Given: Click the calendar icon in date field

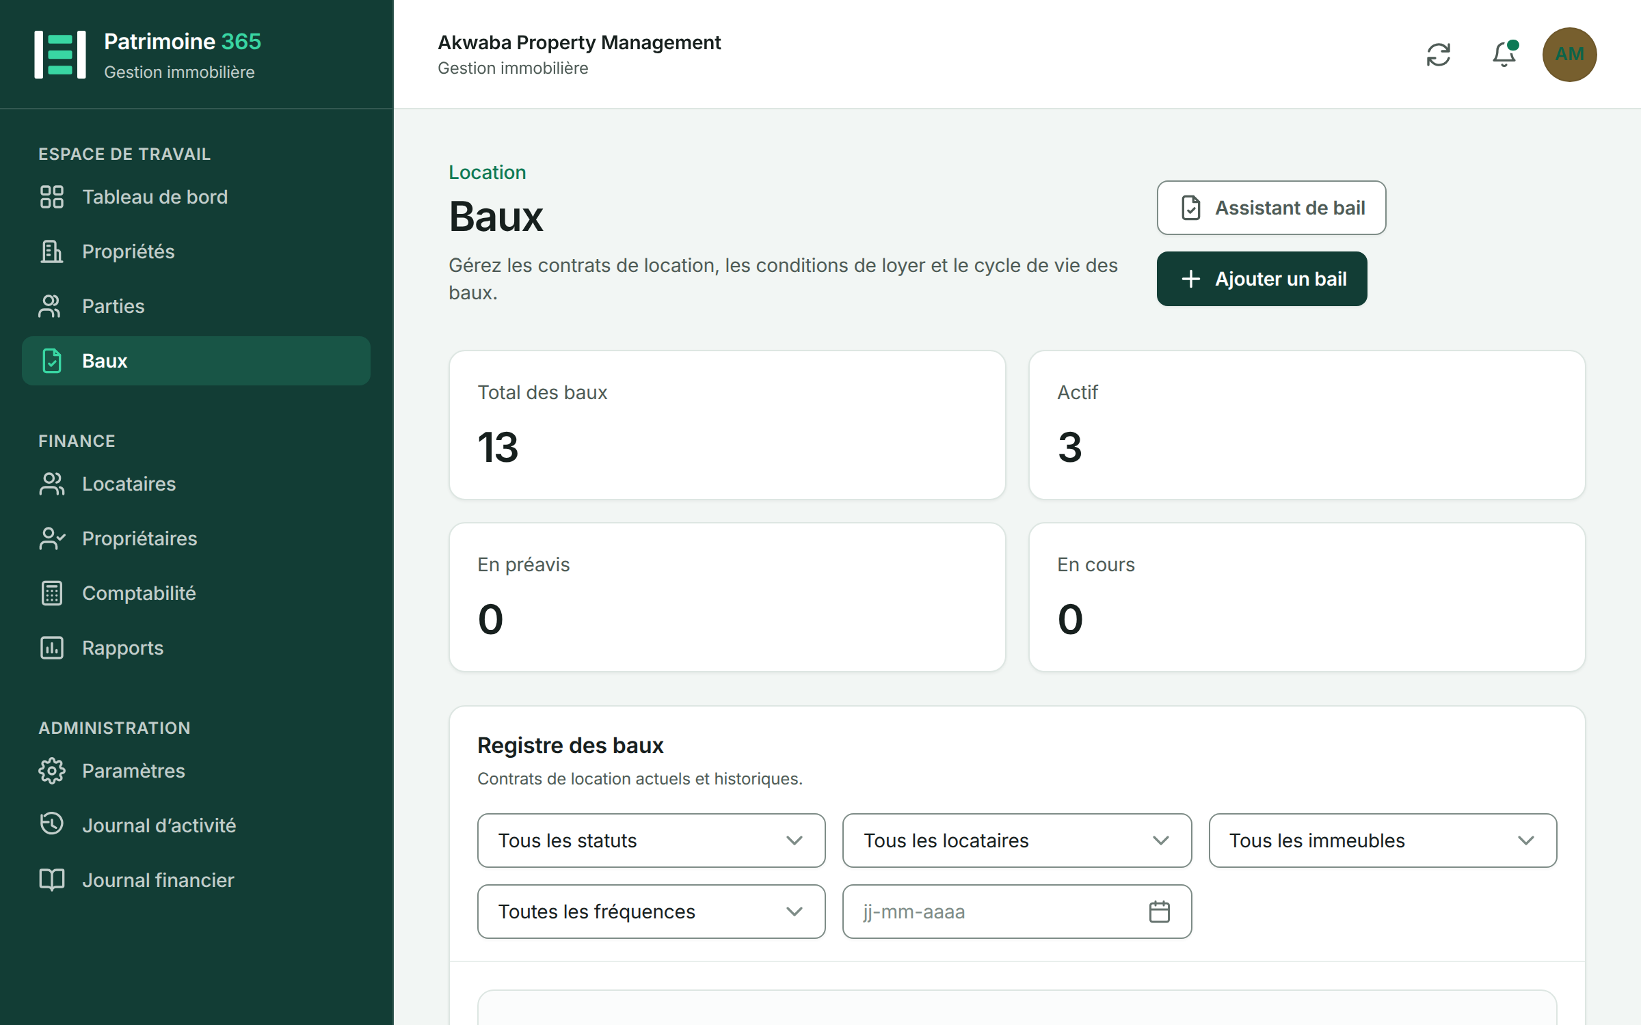Looking at the screenshot, I should [1159, 912].
